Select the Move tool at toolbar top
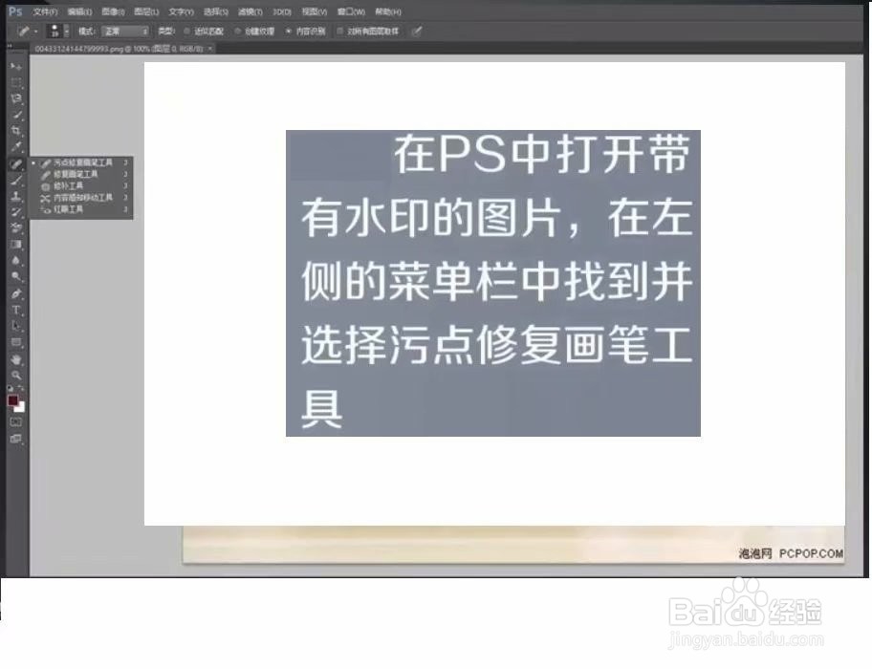Screen dimensions: 872x669 [x=15, y=67]
